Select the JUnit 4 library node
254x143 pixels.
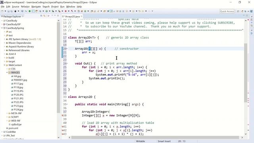click(x=12, y=54)
